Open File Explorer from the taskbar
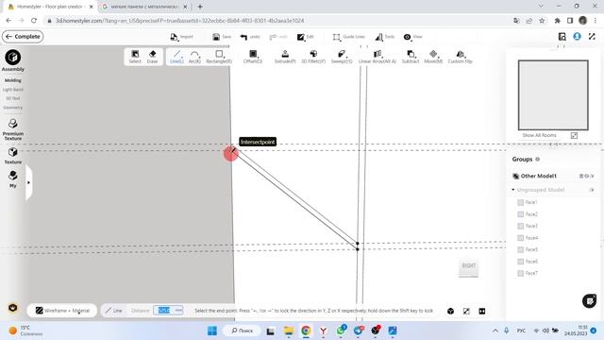Image resolution: width=604 pixels, height=340 pixels. tap(289, 331)
